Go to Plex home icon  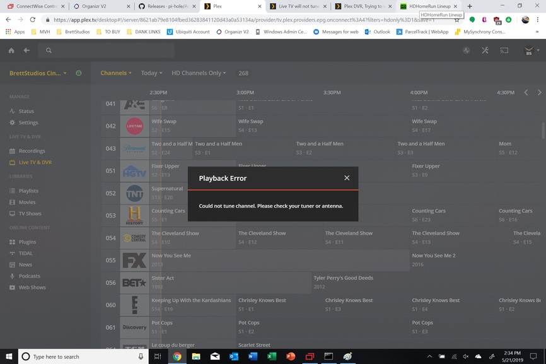point(11,50)
